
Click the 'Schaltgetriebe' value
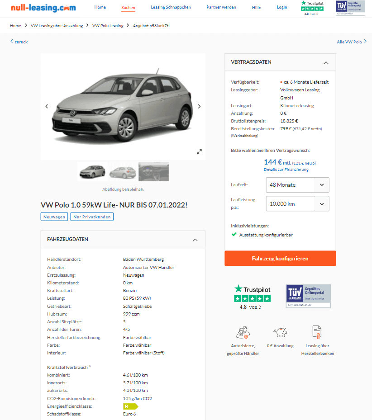pos(137,306)
